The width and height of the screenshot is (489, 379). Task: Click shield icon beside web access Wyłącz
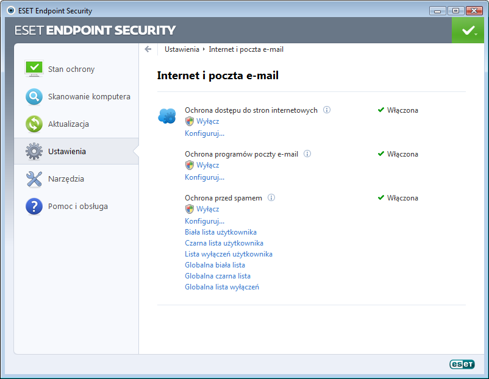(189, 121)
